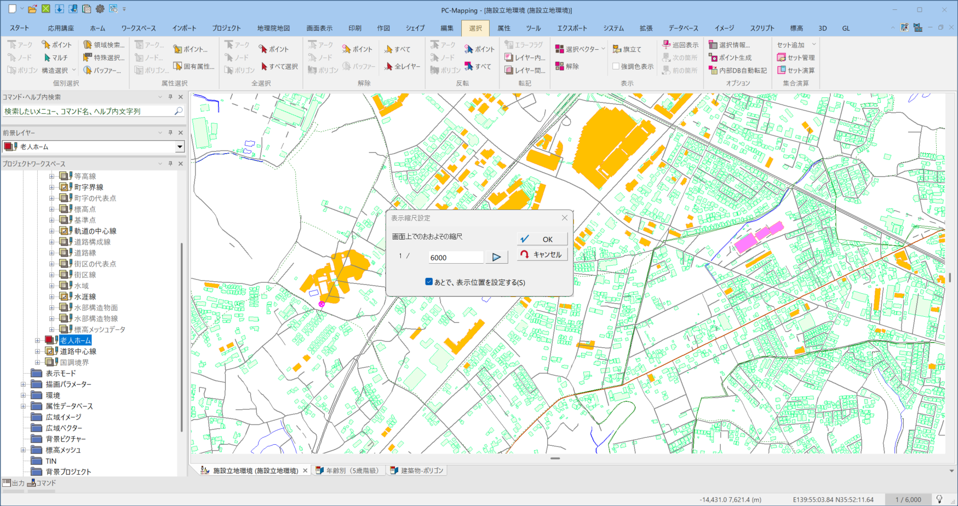Click the ポイント生成 point generation icon
This screenshot has width=958, height=506.
pyautogui.click(x=713, y=57)
